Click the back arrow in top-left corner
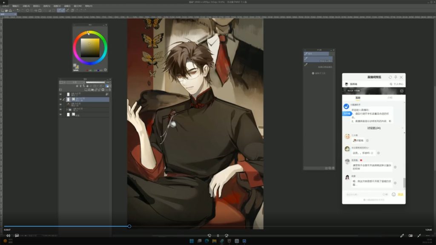This screenshot has height=245, width=436. (x=3, y=3)
